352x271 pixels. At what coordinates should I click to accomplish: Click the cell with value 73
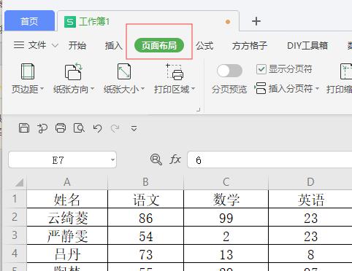[x=145, y=254]
